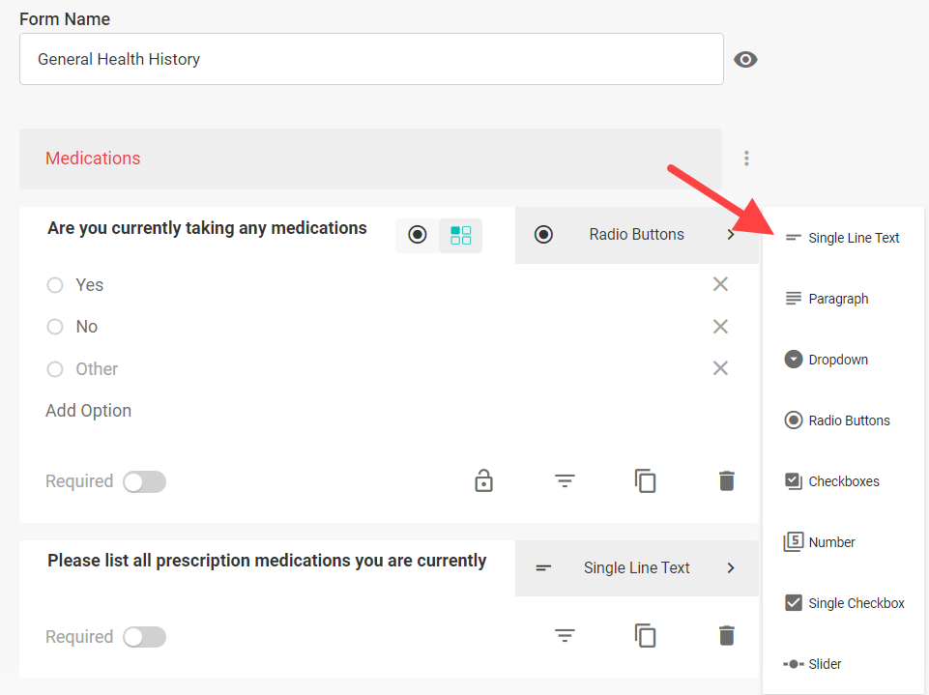Viewport: 929px width, 695px height.
Task: Enable Required on prescription medications question
Action: (x=145, y=637)
